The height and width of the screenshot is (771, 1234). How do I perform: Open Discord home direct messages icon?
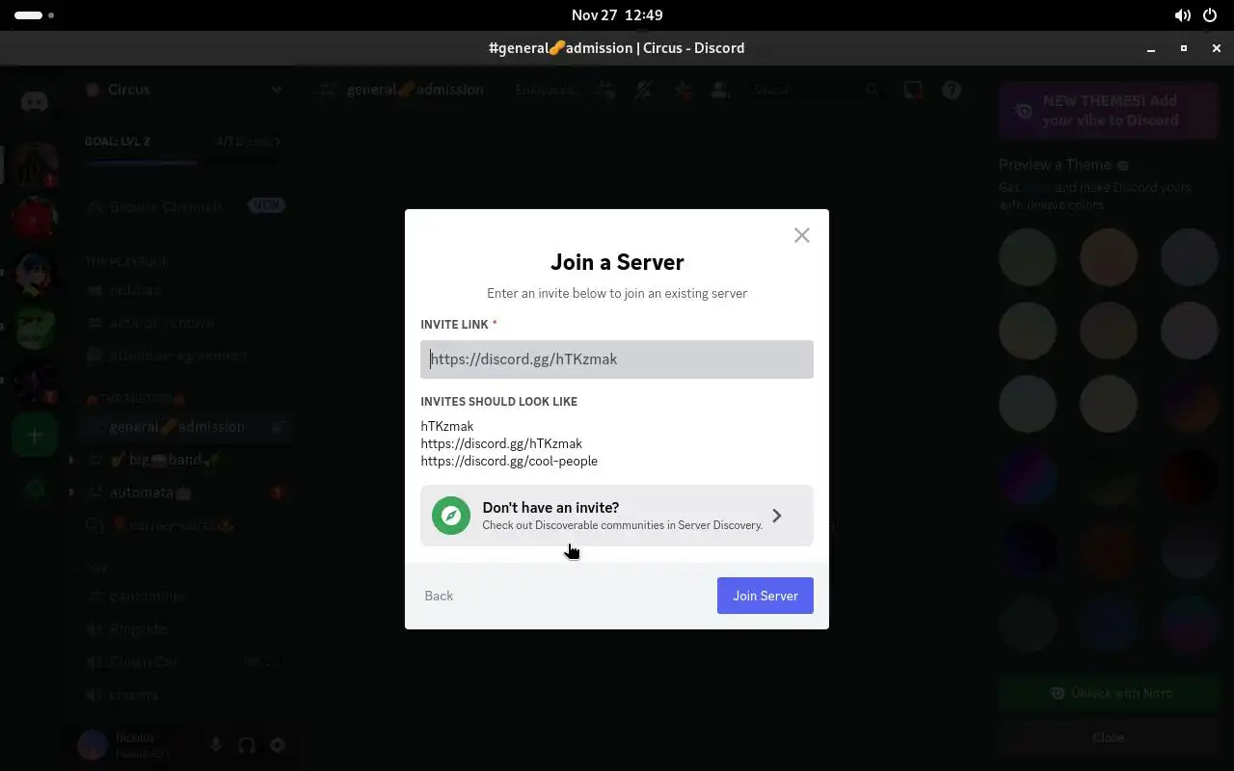35,101
